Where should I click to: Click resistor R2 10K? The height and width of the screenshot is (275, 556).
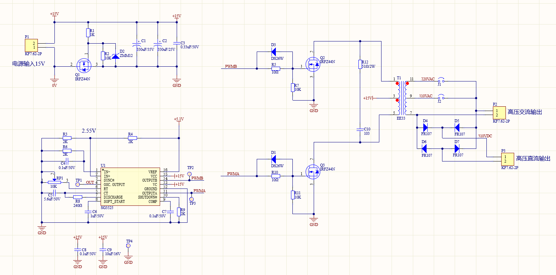pos(103,55)
